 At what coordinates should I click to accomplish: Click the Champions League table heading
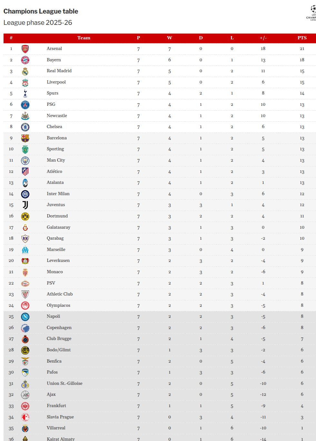point(41,11)
